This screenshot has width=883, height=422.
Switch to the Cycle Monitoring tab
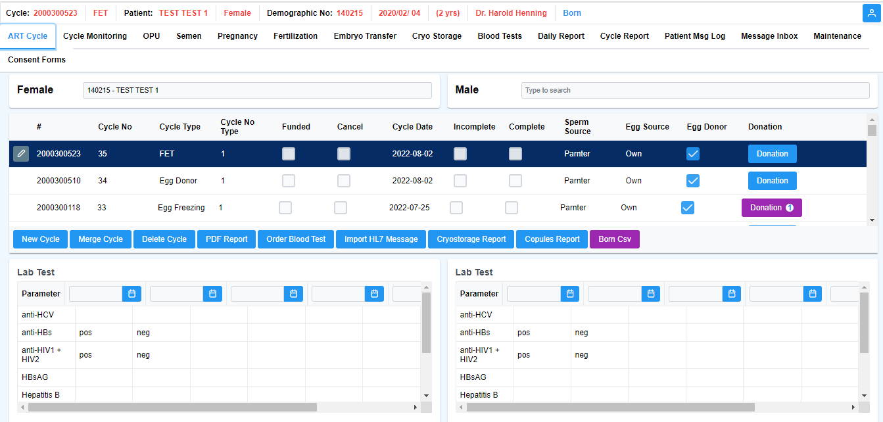[x=95, y=36]
